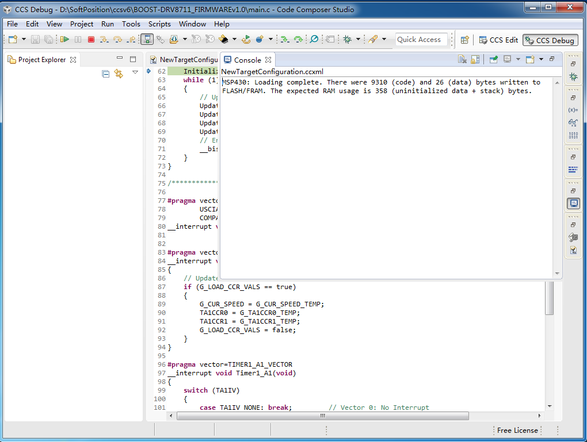Toggle Scroll Lock in Console toolbar
This screenshot has width=587, height=442.
[475, 60]
